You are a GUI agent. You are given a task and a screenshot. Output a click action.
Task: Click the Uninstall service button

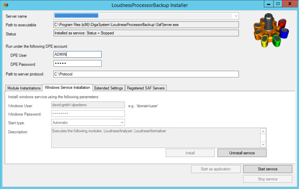242,153
